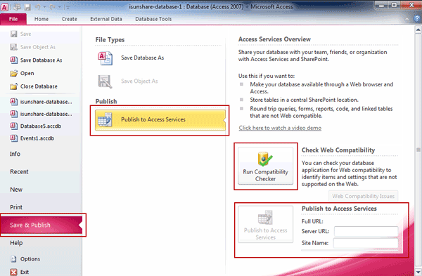Open second isunshare-database recent file

click(x=41, y=114)
